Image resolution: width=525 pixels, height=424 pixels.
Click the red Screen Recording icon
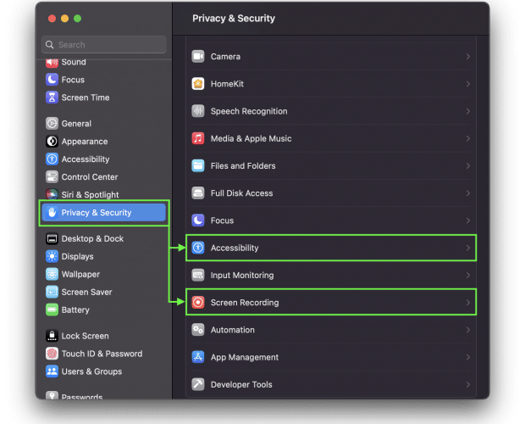[198, 303]
